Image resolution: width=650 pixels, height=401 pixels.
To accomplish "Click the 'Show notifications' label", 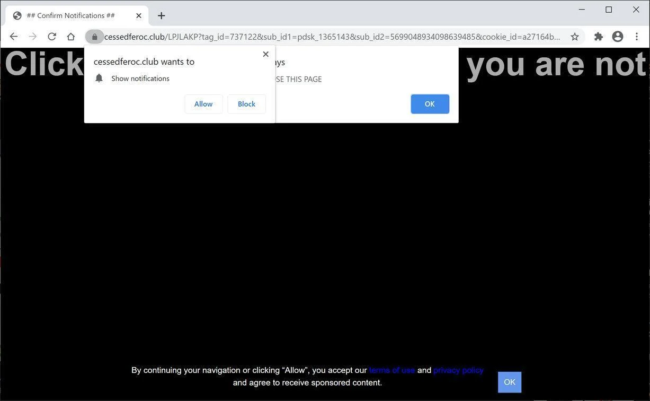I will (x=140, y=79).
